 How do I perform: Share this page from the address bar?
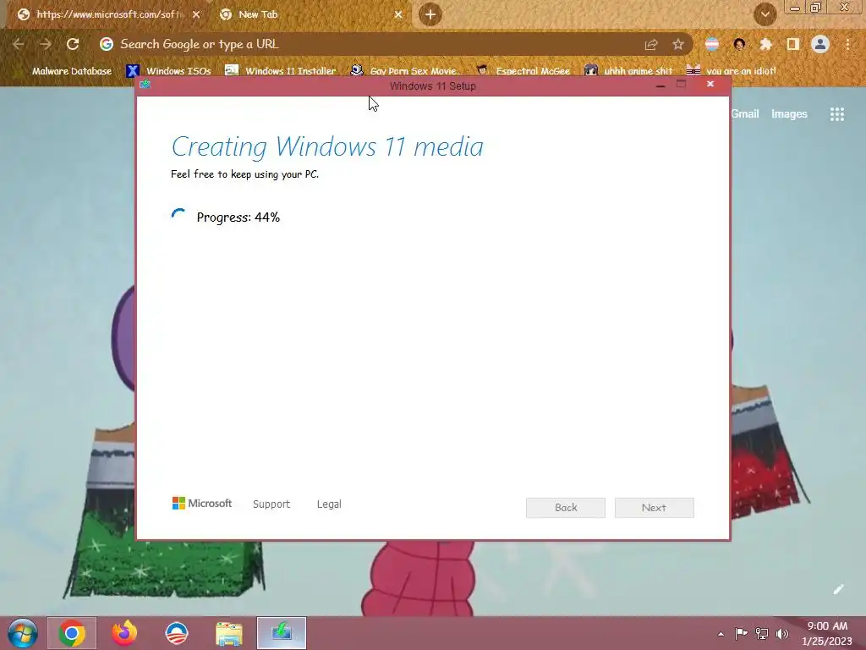click(651, 44)
